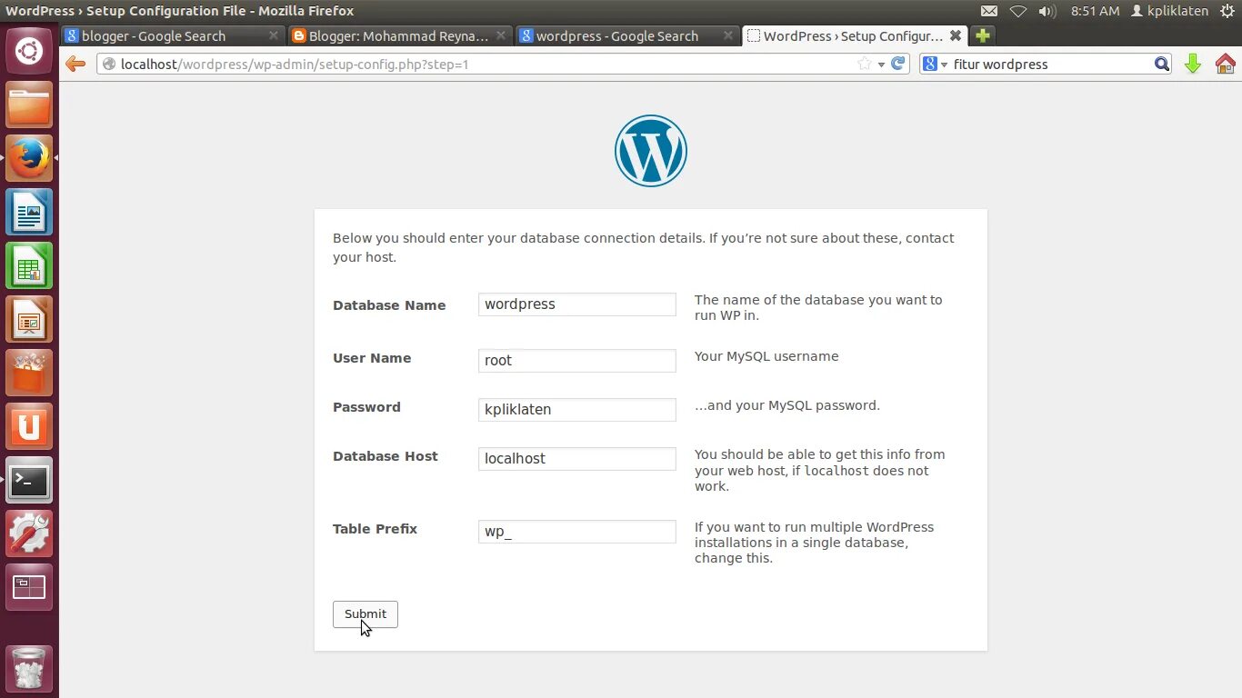Click the 'The name of the database' description
The height and width of the screenshot is (698, 1242).
pos(818,307)
